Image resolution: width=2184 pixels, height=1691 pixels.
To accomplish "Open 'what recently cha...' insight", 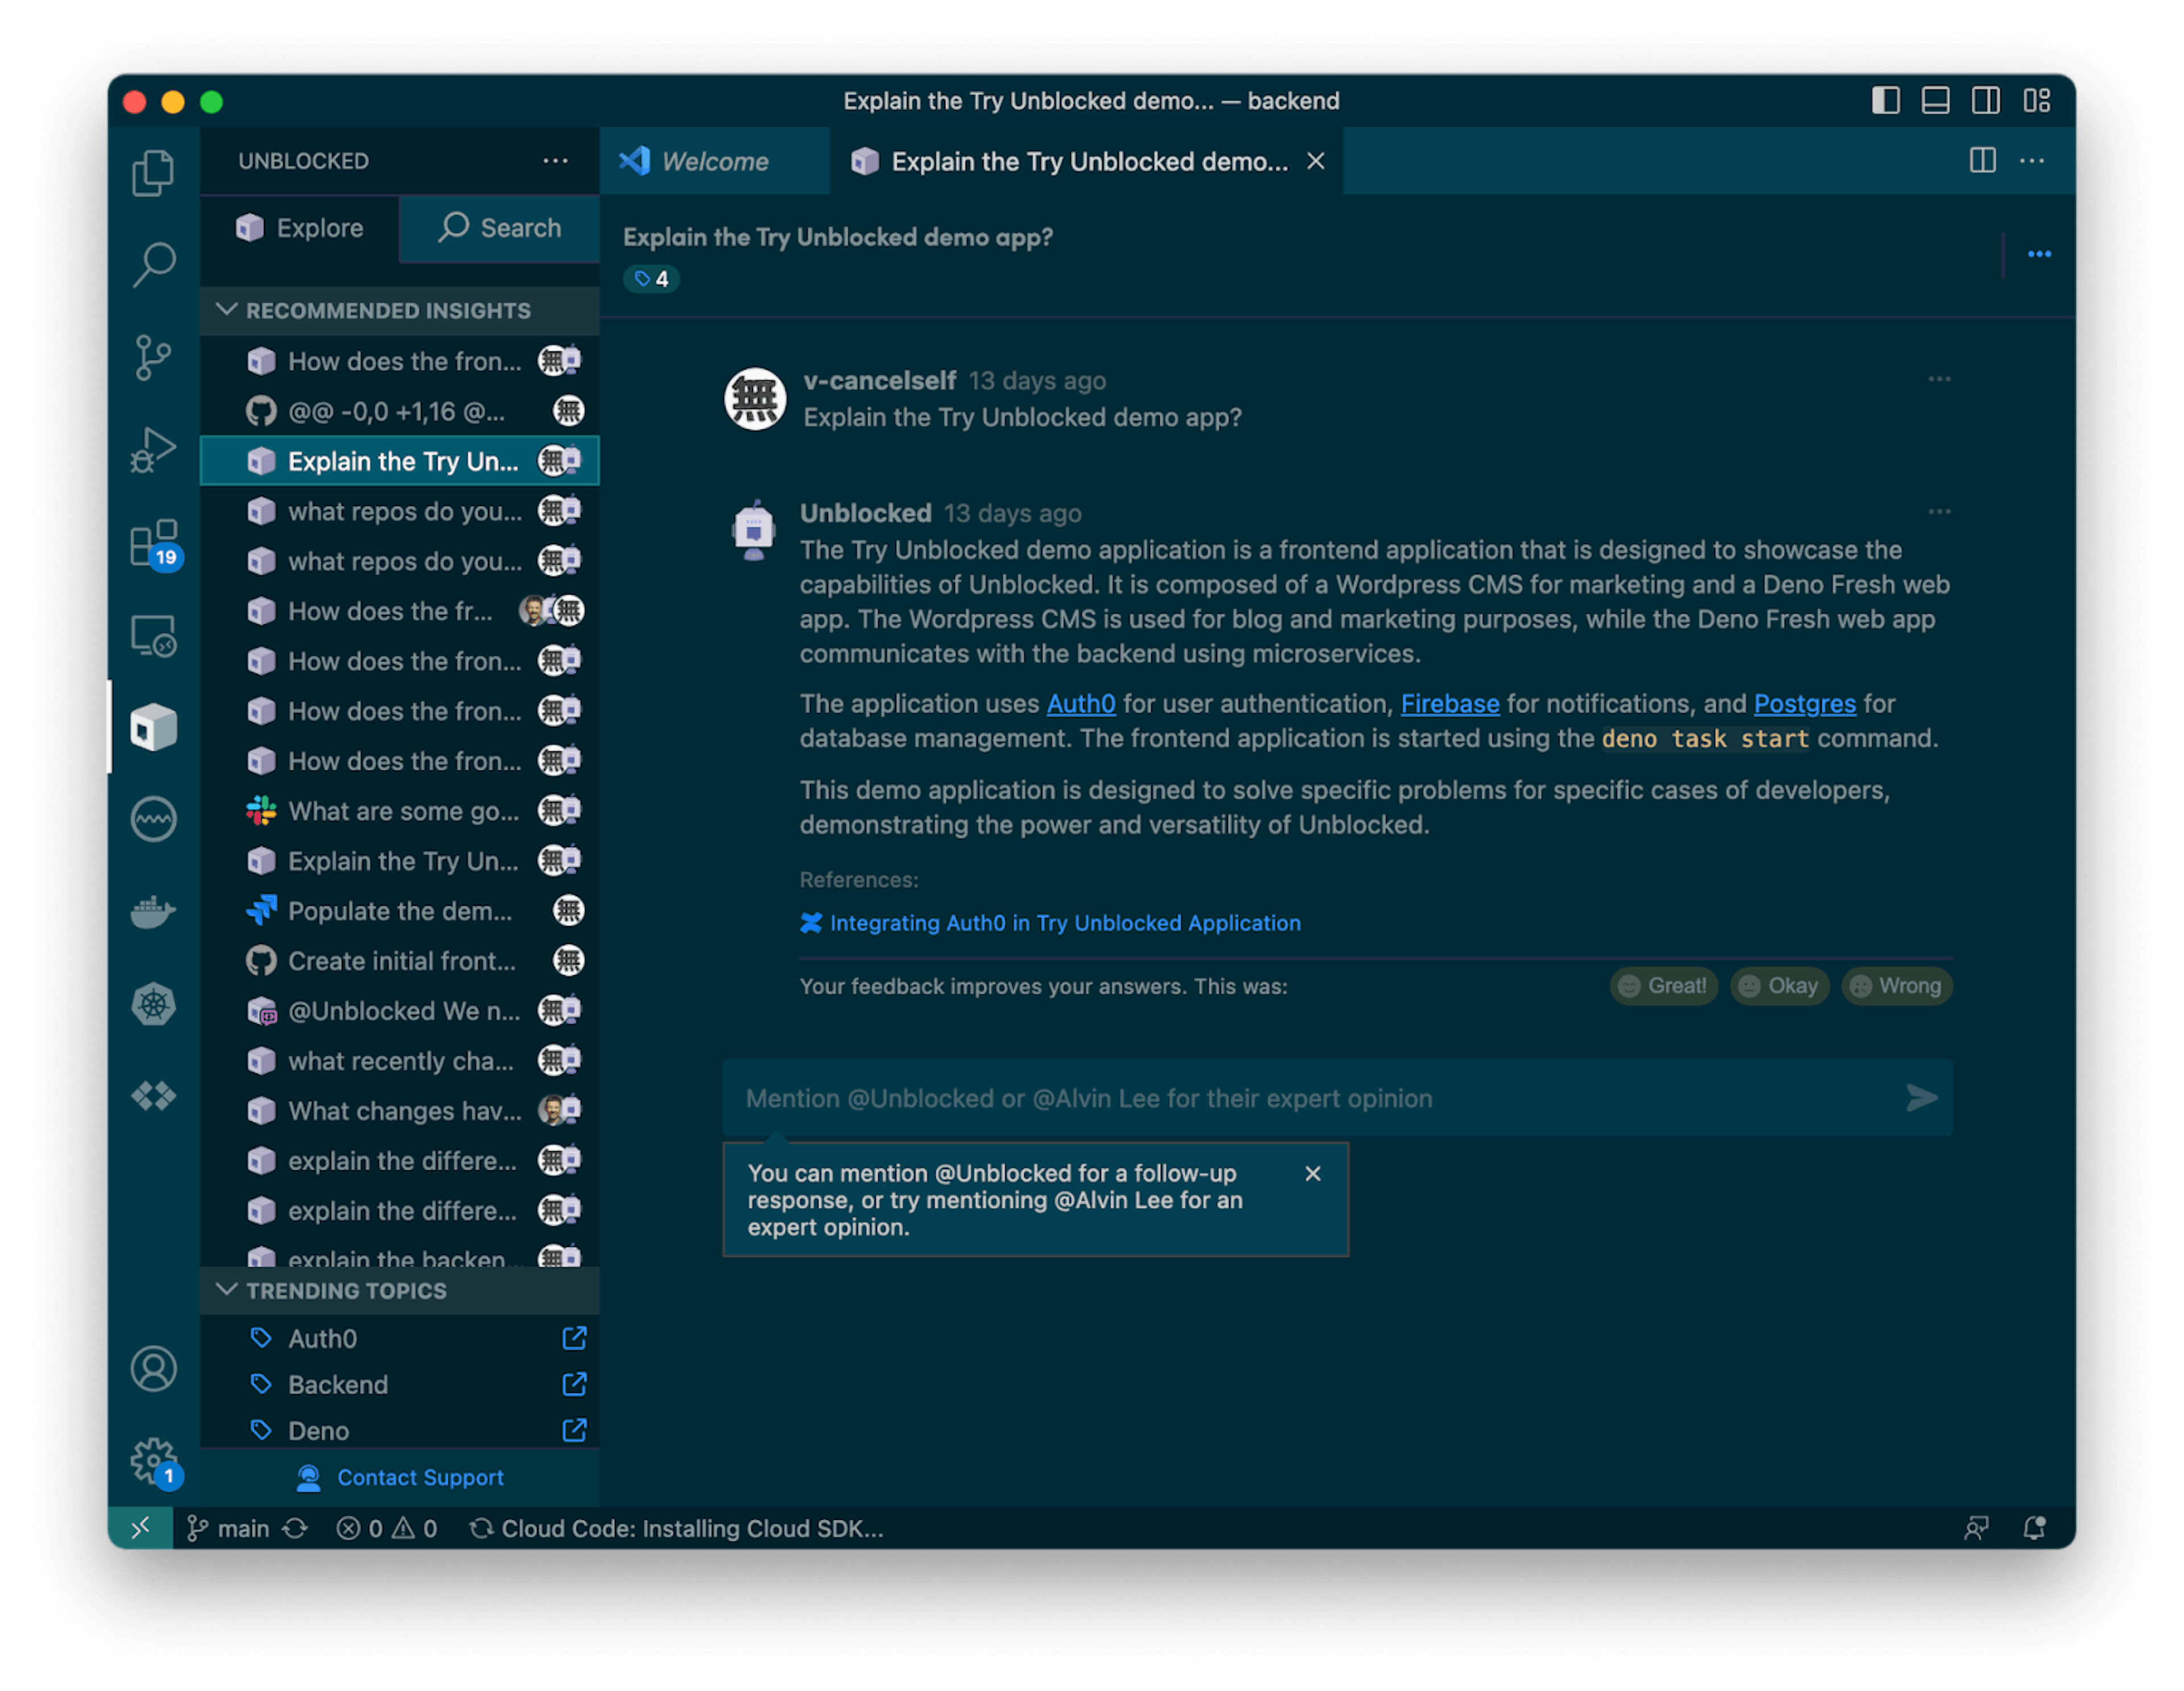I will [399, 1060].
